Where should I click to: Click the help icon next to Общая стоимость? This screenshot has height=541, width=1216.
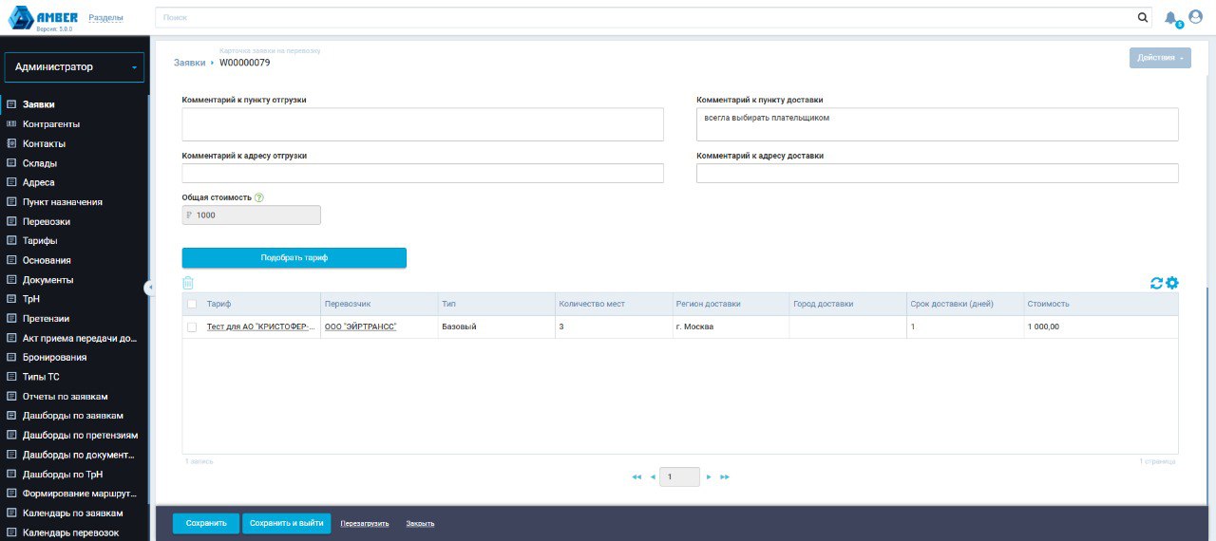pyautogui.click(x=258, y=197)
